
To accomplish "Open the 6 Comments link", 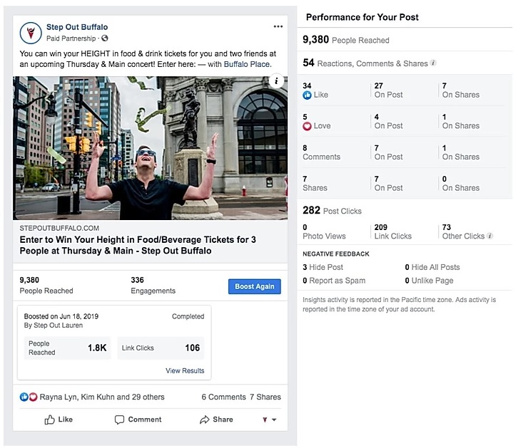I will tap(223, 397).
